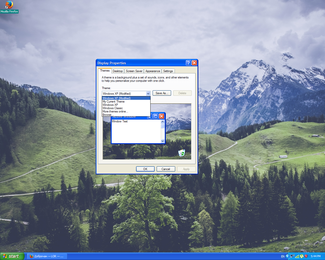Switch to the Screen Saver tab
Viewport: 325px width, 260px height.
coord(134,71)
